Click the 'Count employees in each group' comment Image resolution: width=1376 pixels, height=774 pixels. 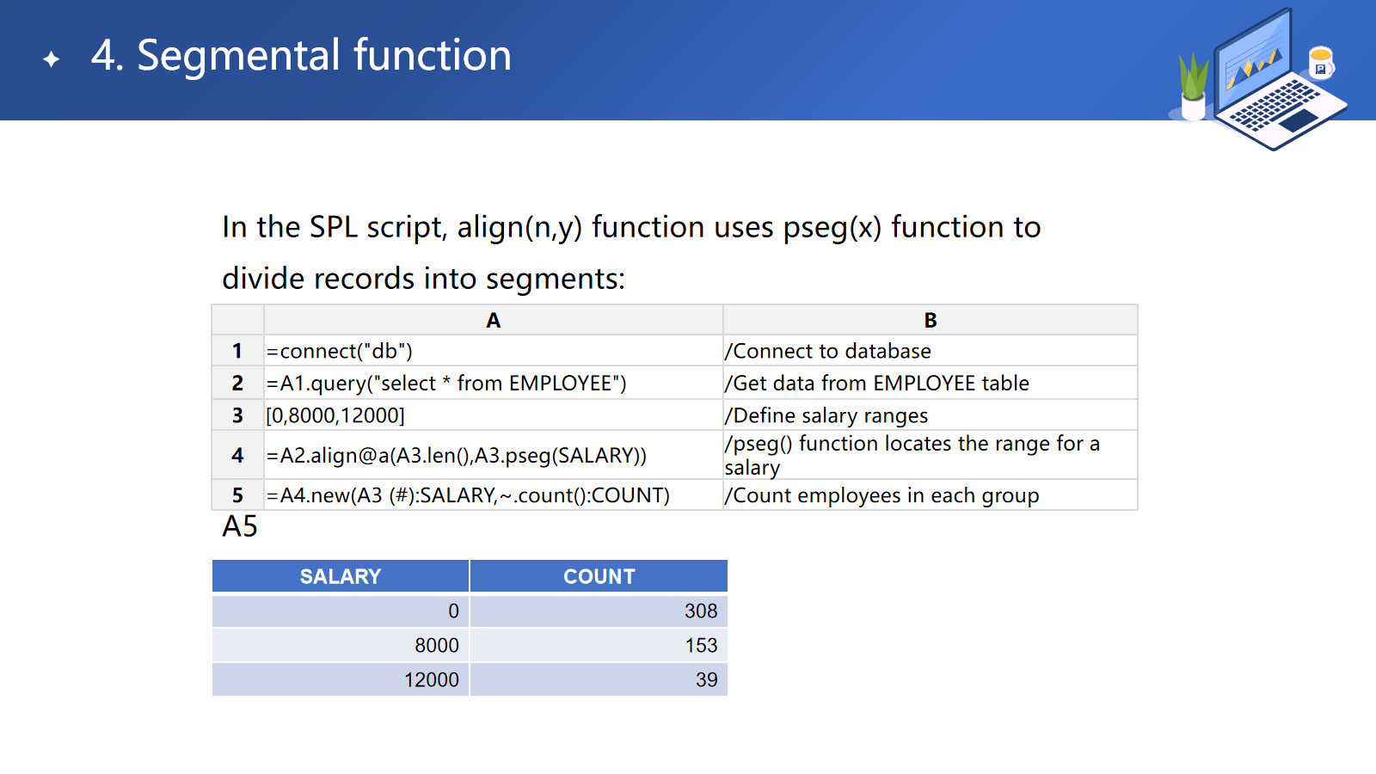click(882, 495)
